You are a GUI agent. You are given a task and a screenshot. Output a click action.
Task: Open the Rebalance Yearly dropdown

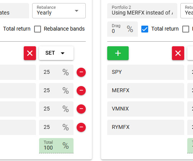click(59, 11)
